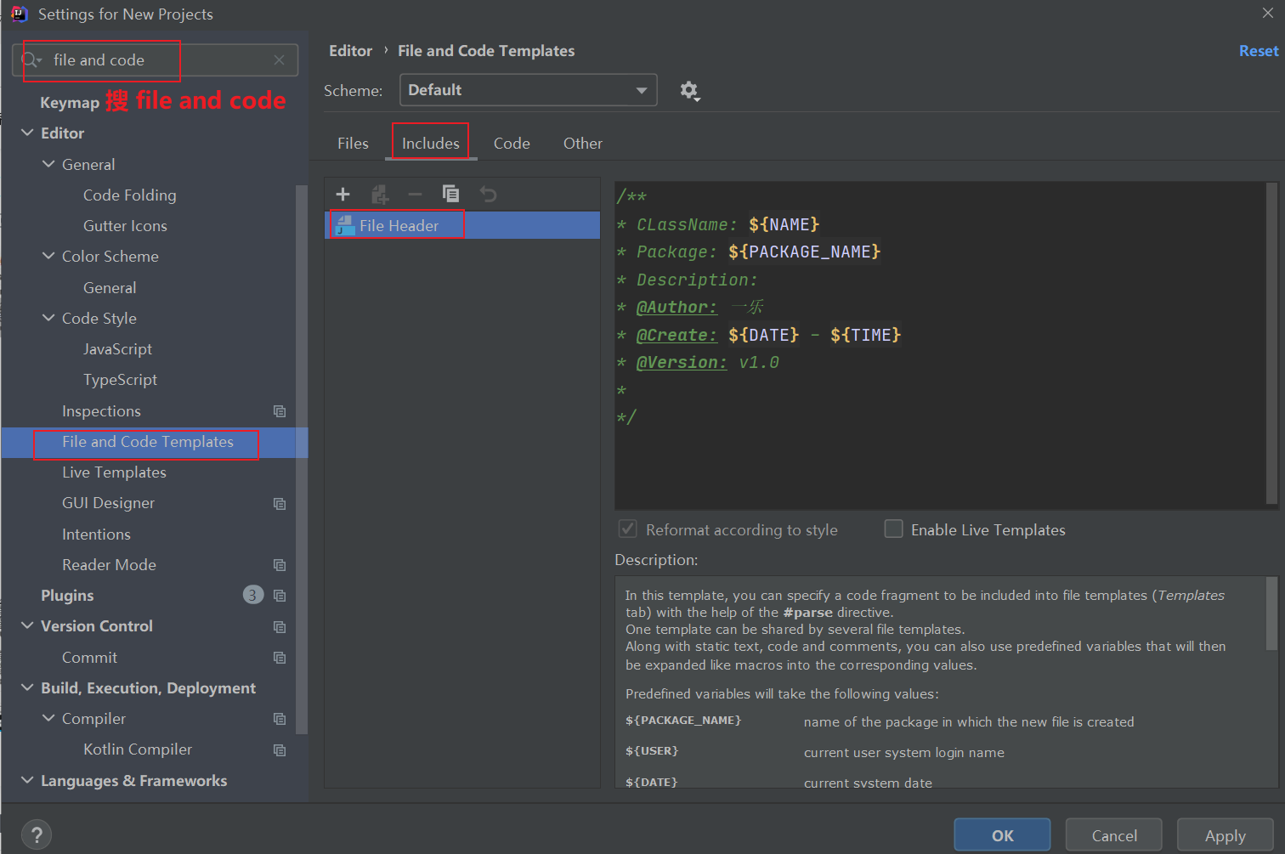The height and width of the screenshot is (854, 1285).
Task: Open Commit settings
Action: click(89, 658)
